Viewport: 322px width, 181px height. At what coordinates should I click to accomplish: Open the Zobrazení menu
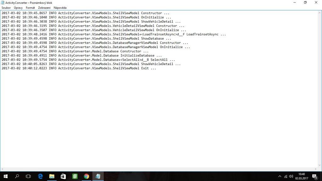[x=44, y=8]
